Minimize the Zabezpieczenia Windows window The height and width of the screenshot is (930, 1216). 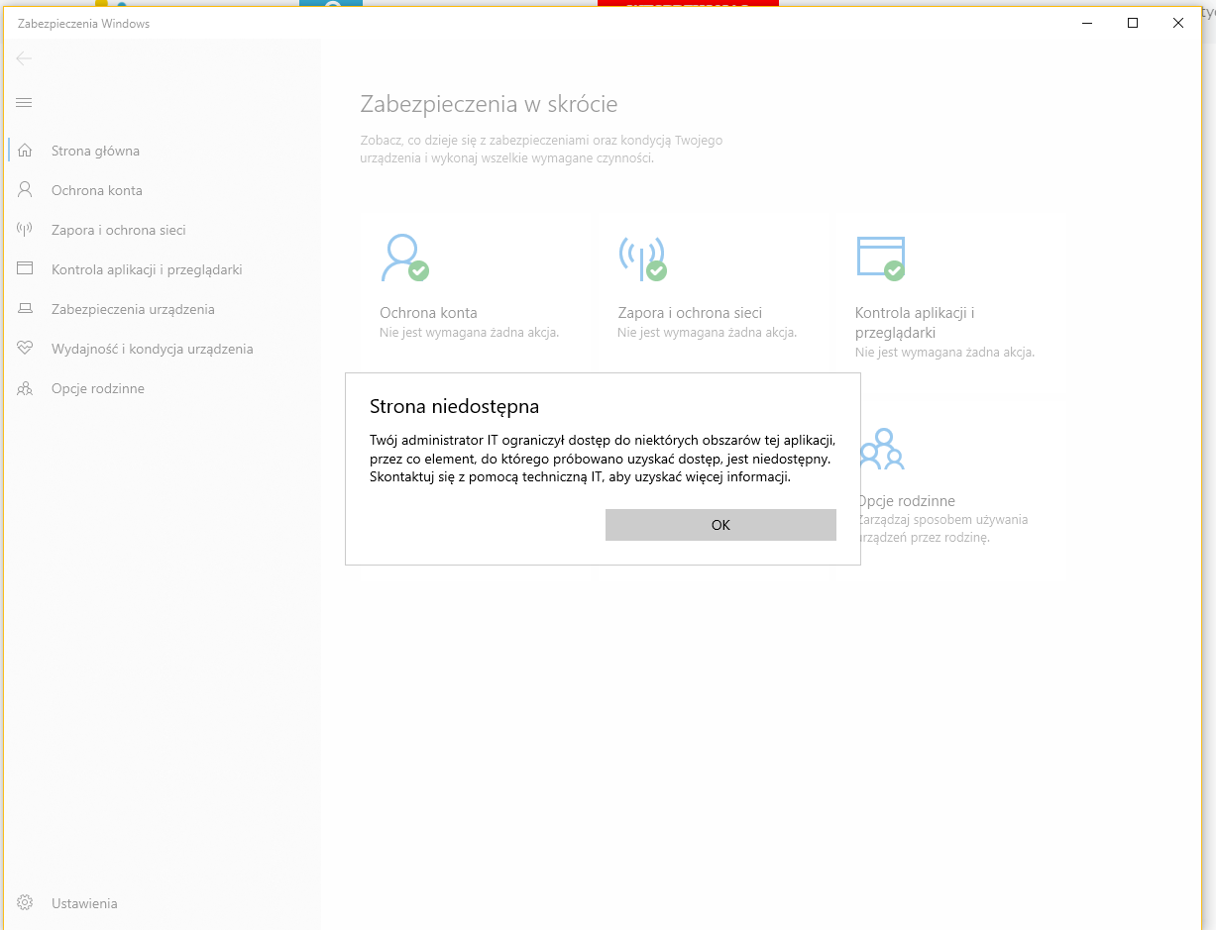[1087, 23]
